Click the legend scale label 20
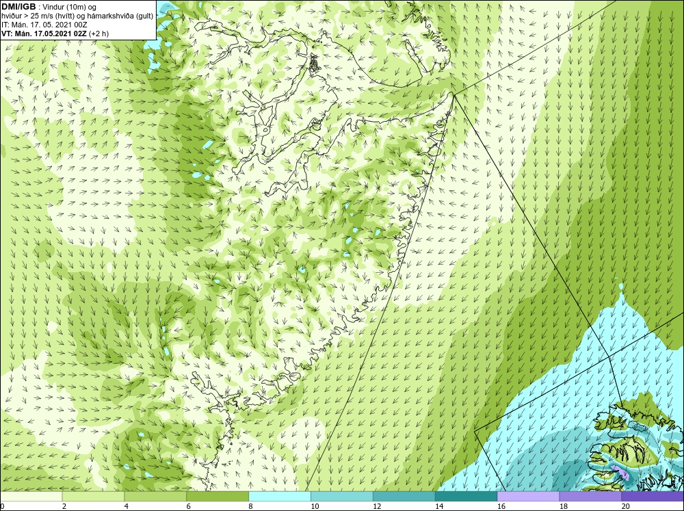Viewport: 684px width, 511px height. coord(626,506)
